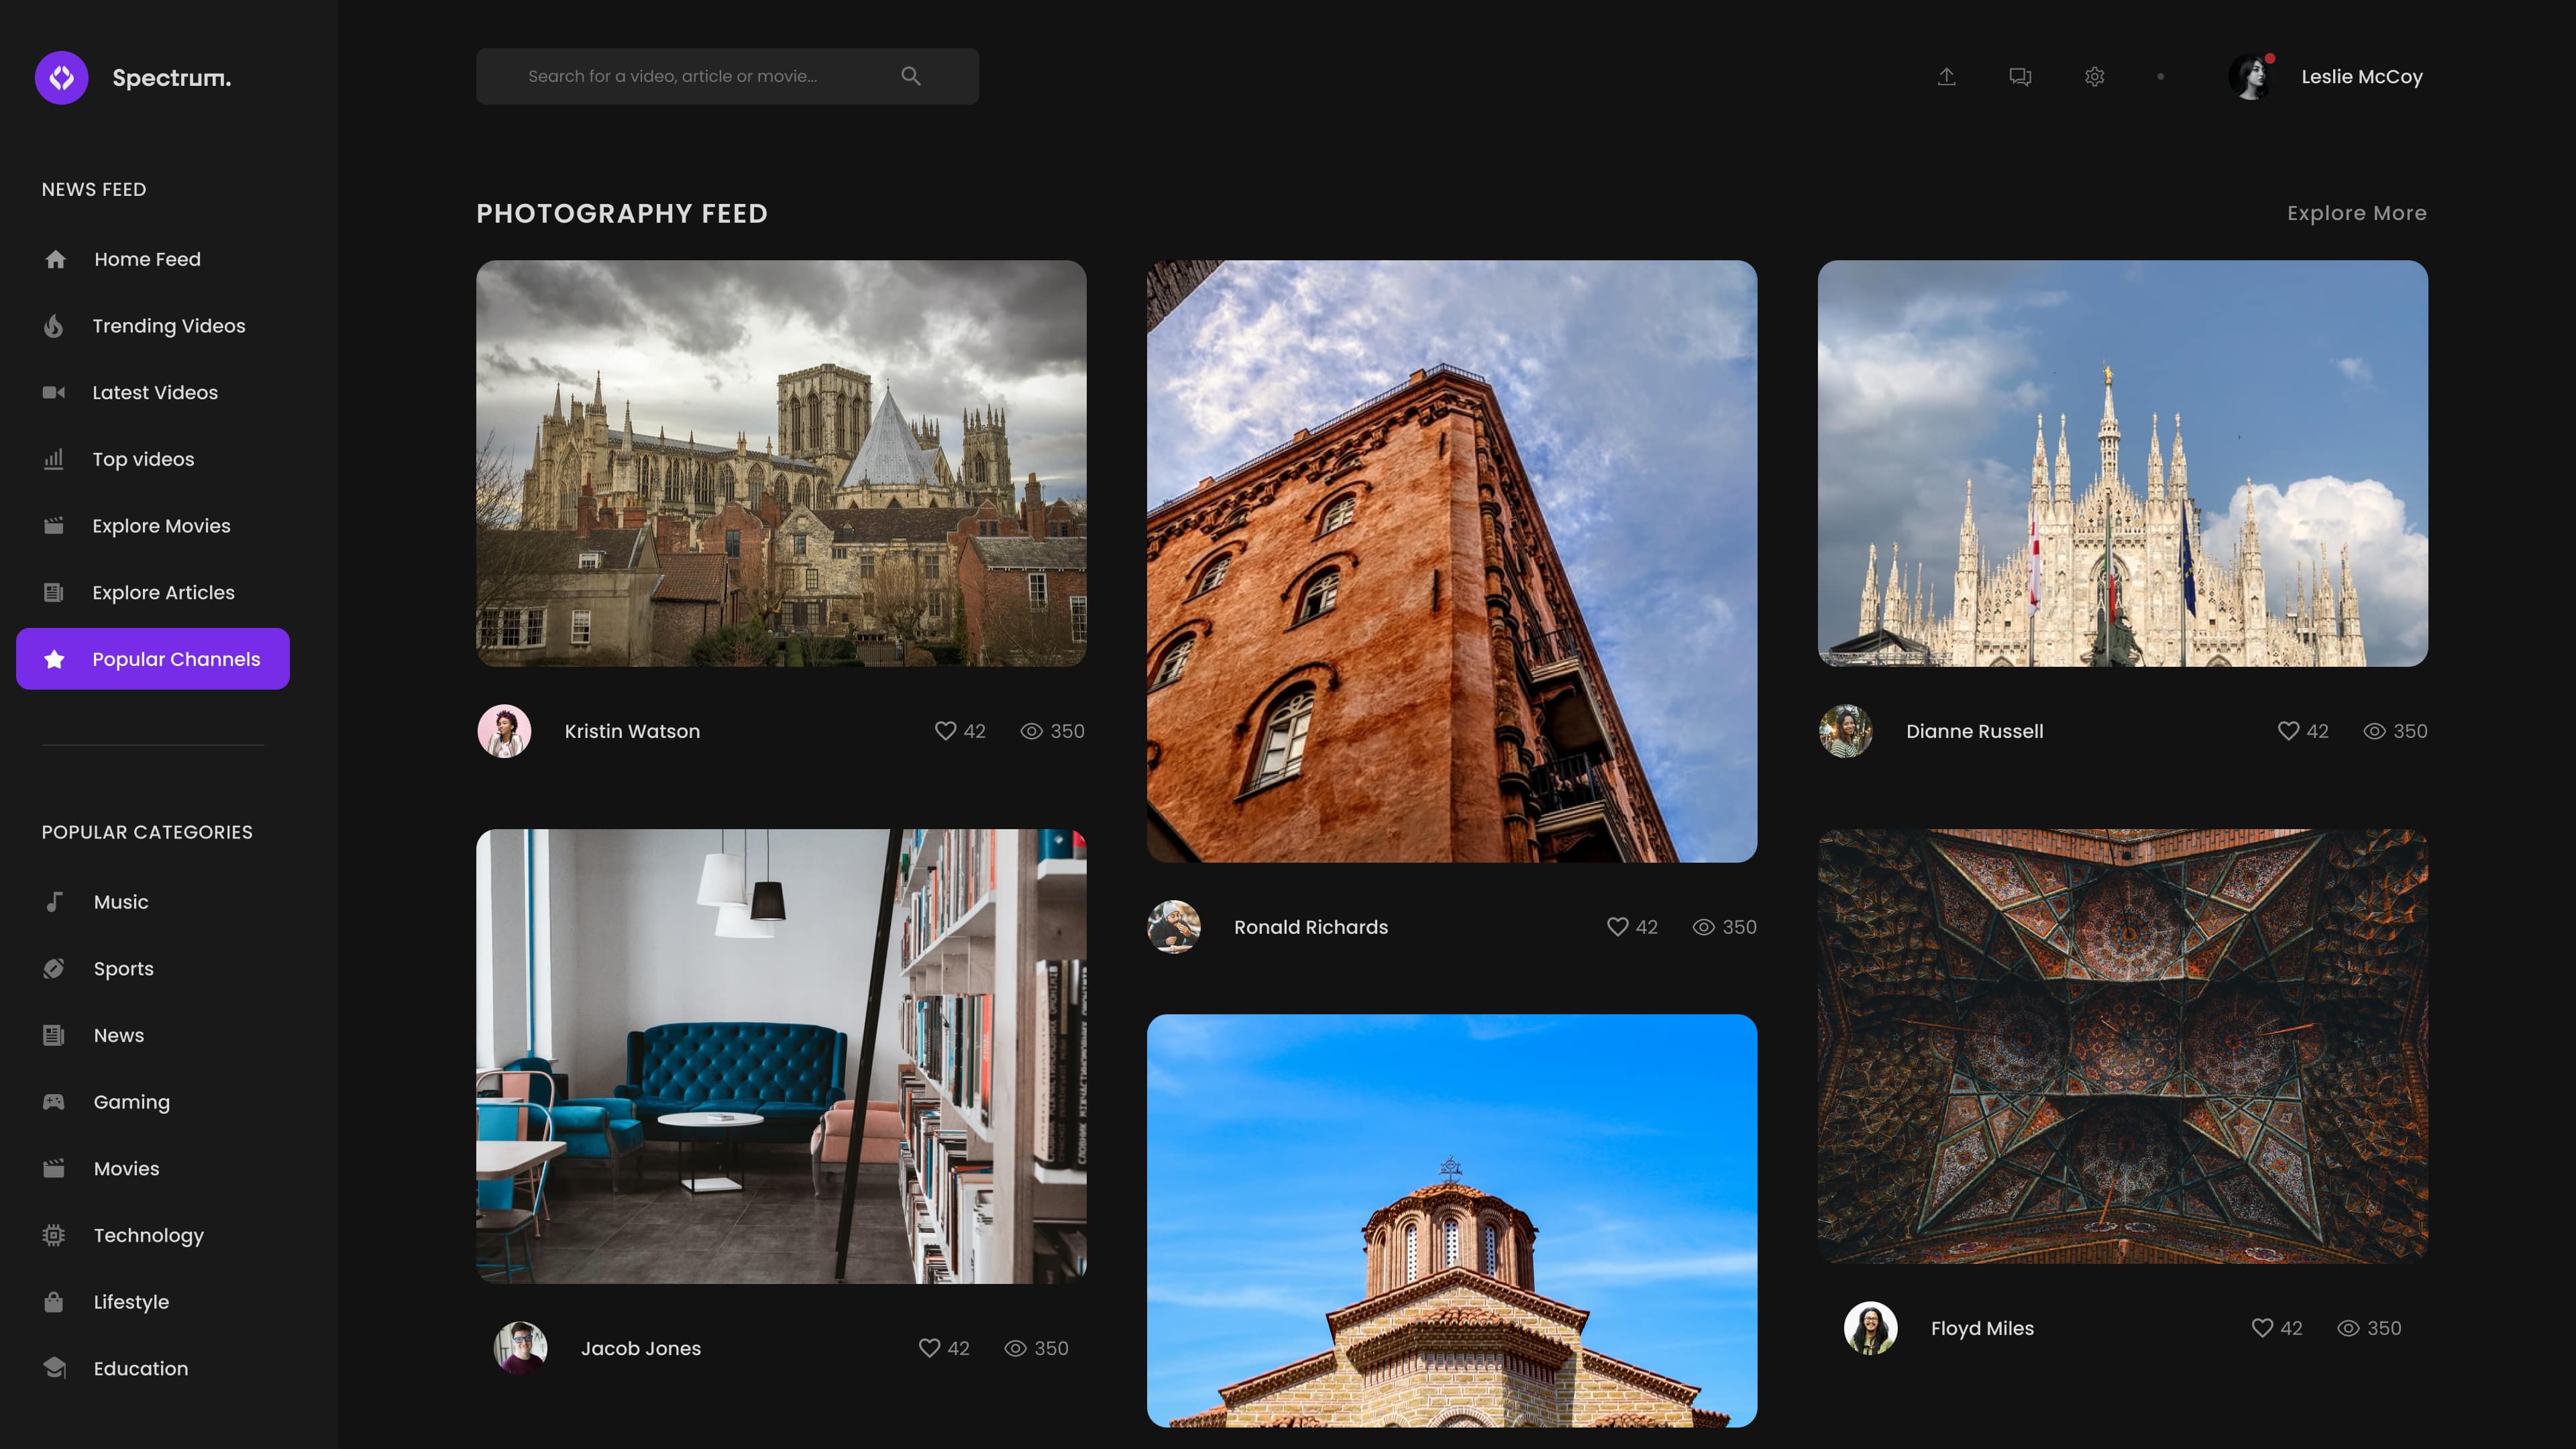Screen dimensions: 2576x1449
Task: Open Leslie McCoy profile name
Action: point(2361,77)
